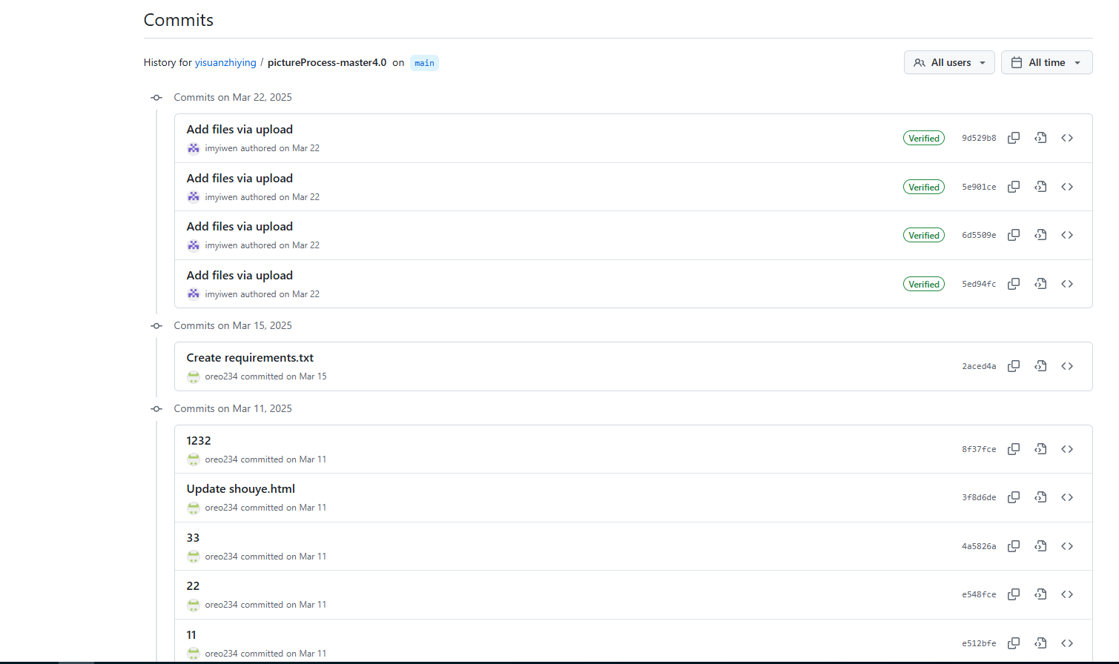Click imyiwen avatar on first commit

tap(194, 148)
